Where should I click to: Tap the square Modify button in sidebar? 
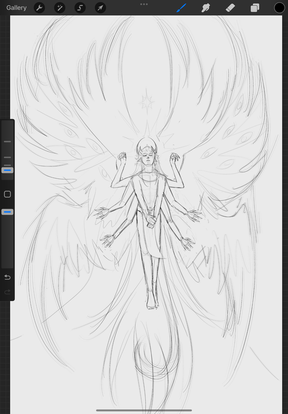pos(7,195)
